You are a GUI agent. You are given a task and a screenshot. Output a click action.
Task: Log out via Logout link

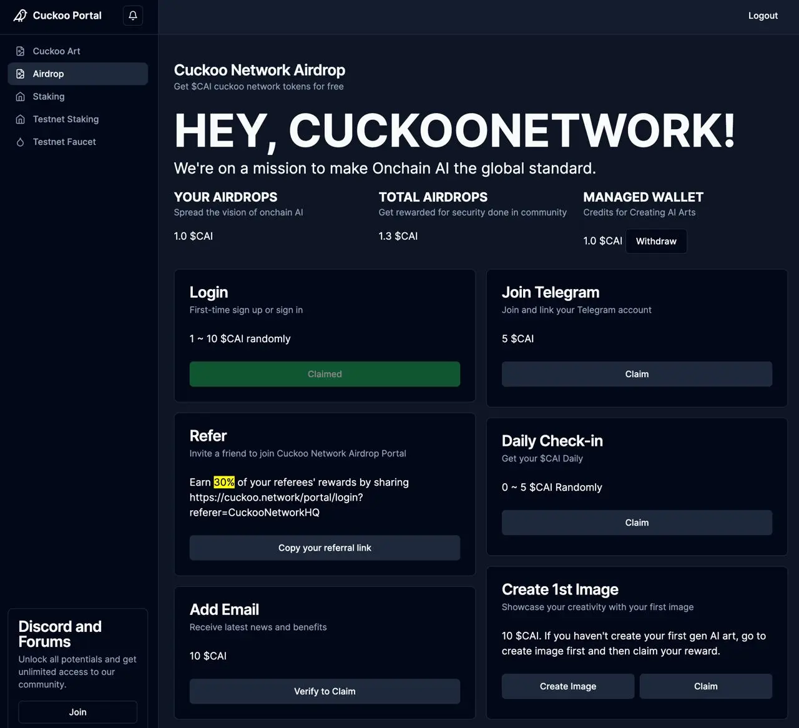pos(763,16)
